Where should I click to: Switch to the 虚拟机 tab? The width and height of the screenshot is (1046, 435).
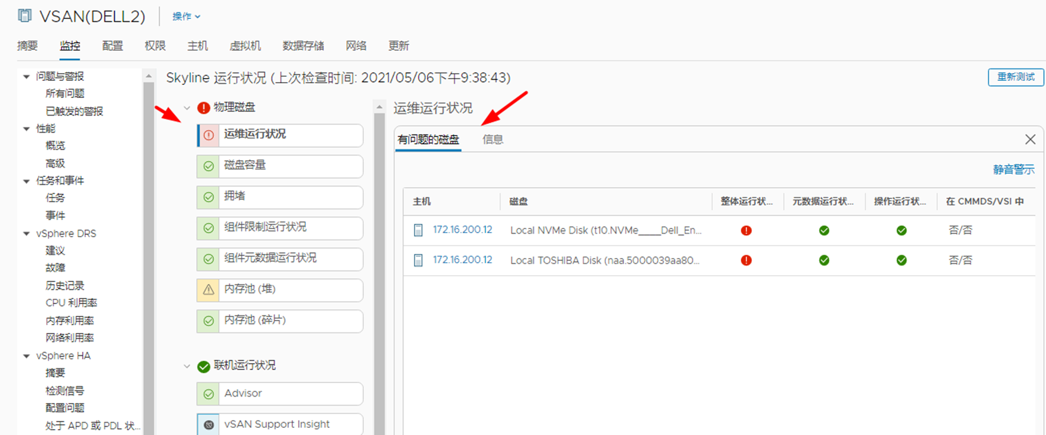coord(245,46)
